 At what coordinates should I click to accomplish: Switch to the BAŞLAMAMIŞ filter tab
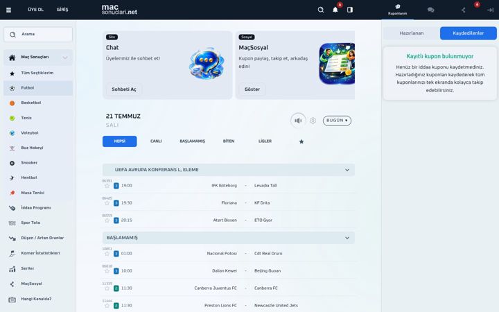(x=192, y=141)
